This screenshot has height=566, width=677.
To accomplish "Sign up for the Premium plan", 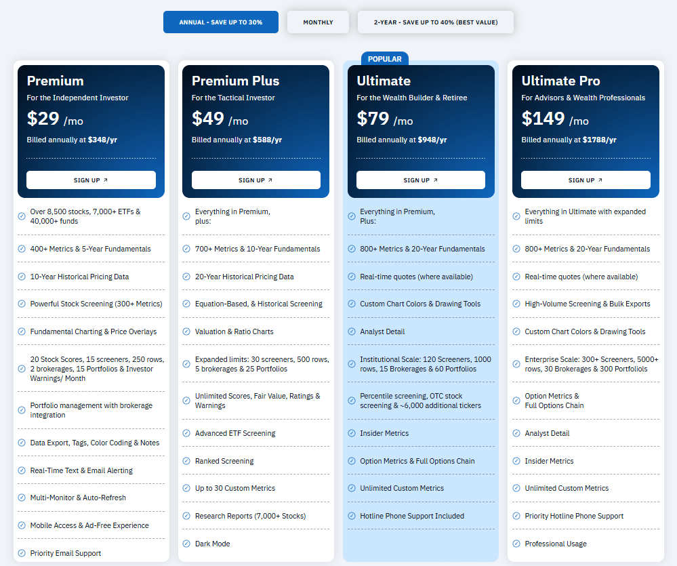I will point(91,180).
